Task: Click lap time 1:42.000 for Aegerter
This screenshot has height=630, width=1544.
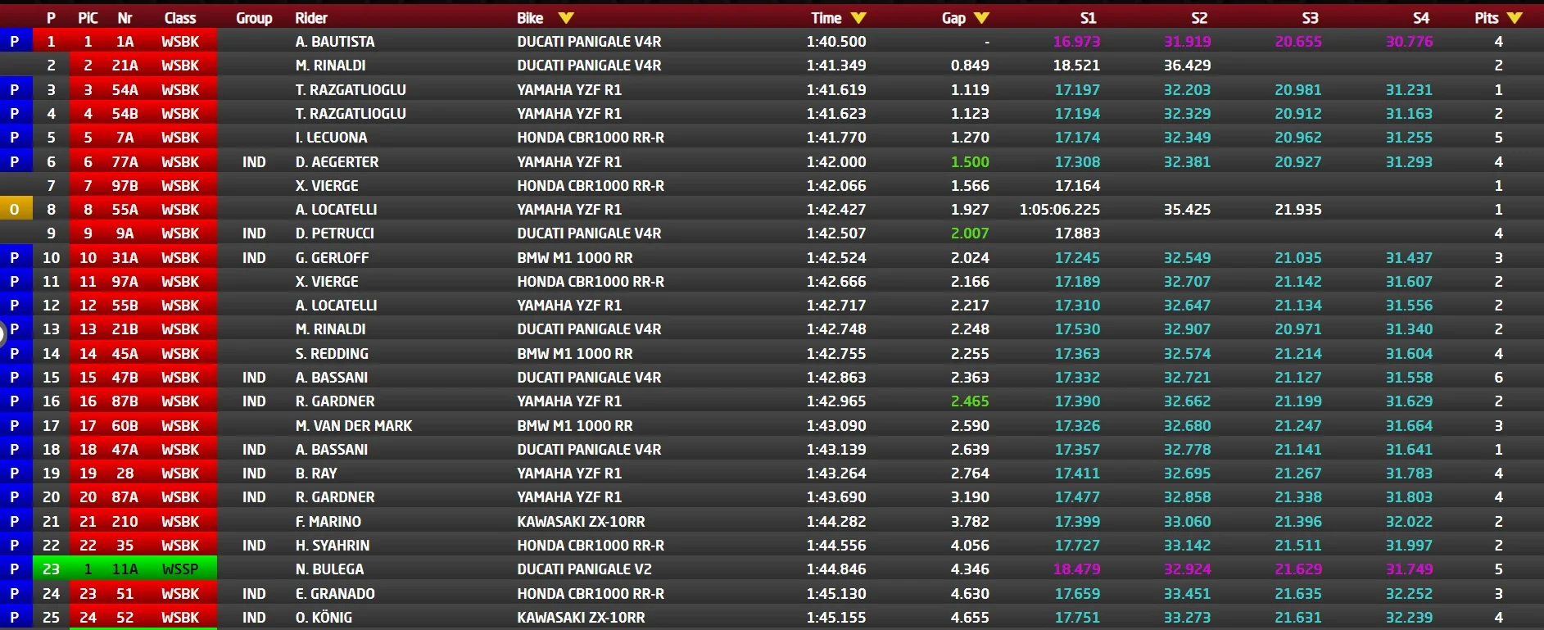Action: (x=836, y=162)
